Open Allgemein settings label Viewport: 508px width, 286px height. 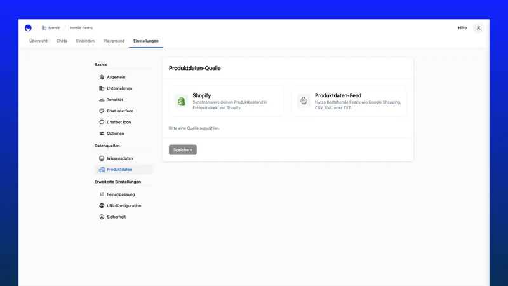116,77
